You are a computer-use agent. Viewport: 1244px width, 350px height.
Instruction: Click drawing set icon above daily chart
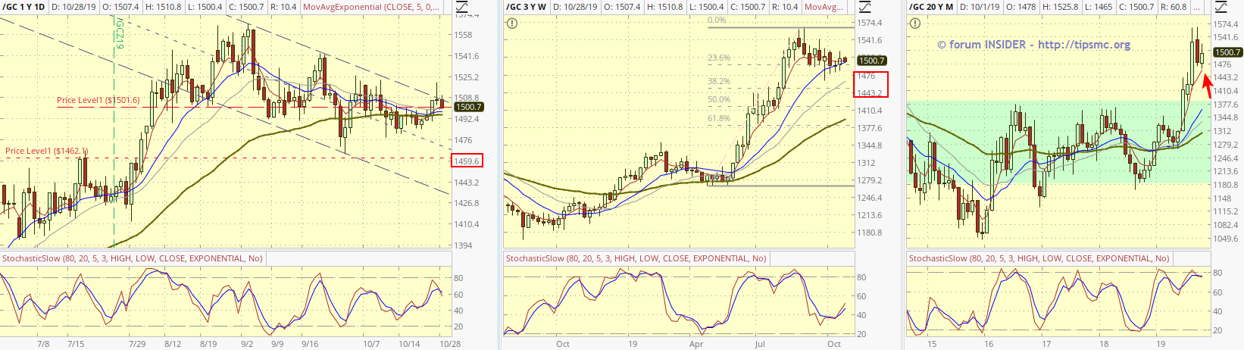(462, 8)
